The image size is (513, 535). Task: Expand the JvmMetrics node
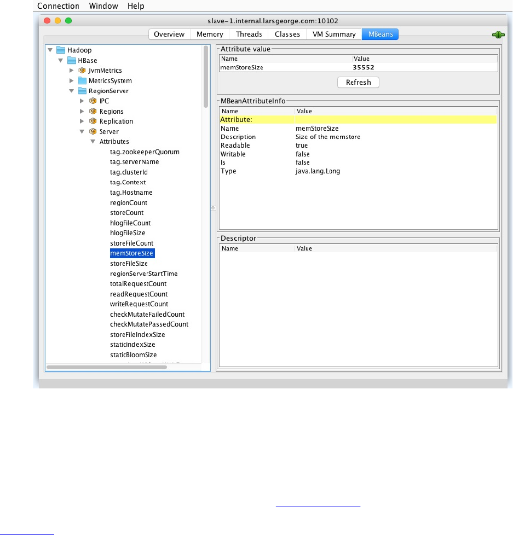click(x=71, y=71)
